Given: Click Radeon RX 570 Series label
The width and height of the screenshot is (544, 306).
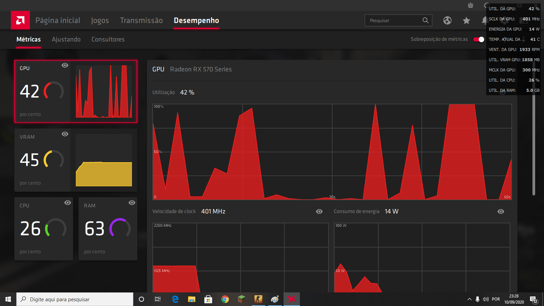Looking at the screenshot, I should pyautogui.click(x=201, y=69).
